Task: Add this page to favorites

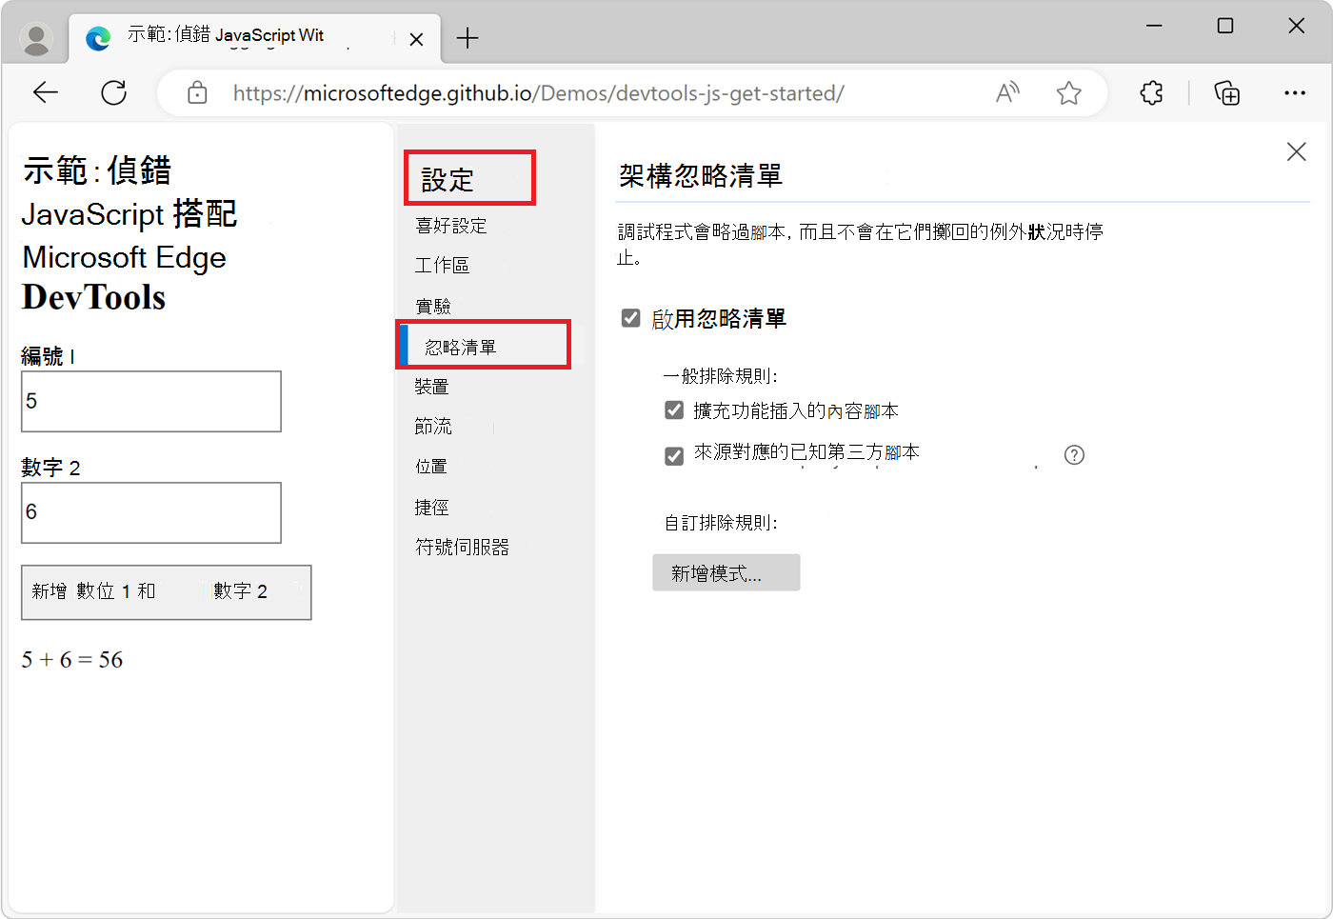Action: (x=1068, y=92)
